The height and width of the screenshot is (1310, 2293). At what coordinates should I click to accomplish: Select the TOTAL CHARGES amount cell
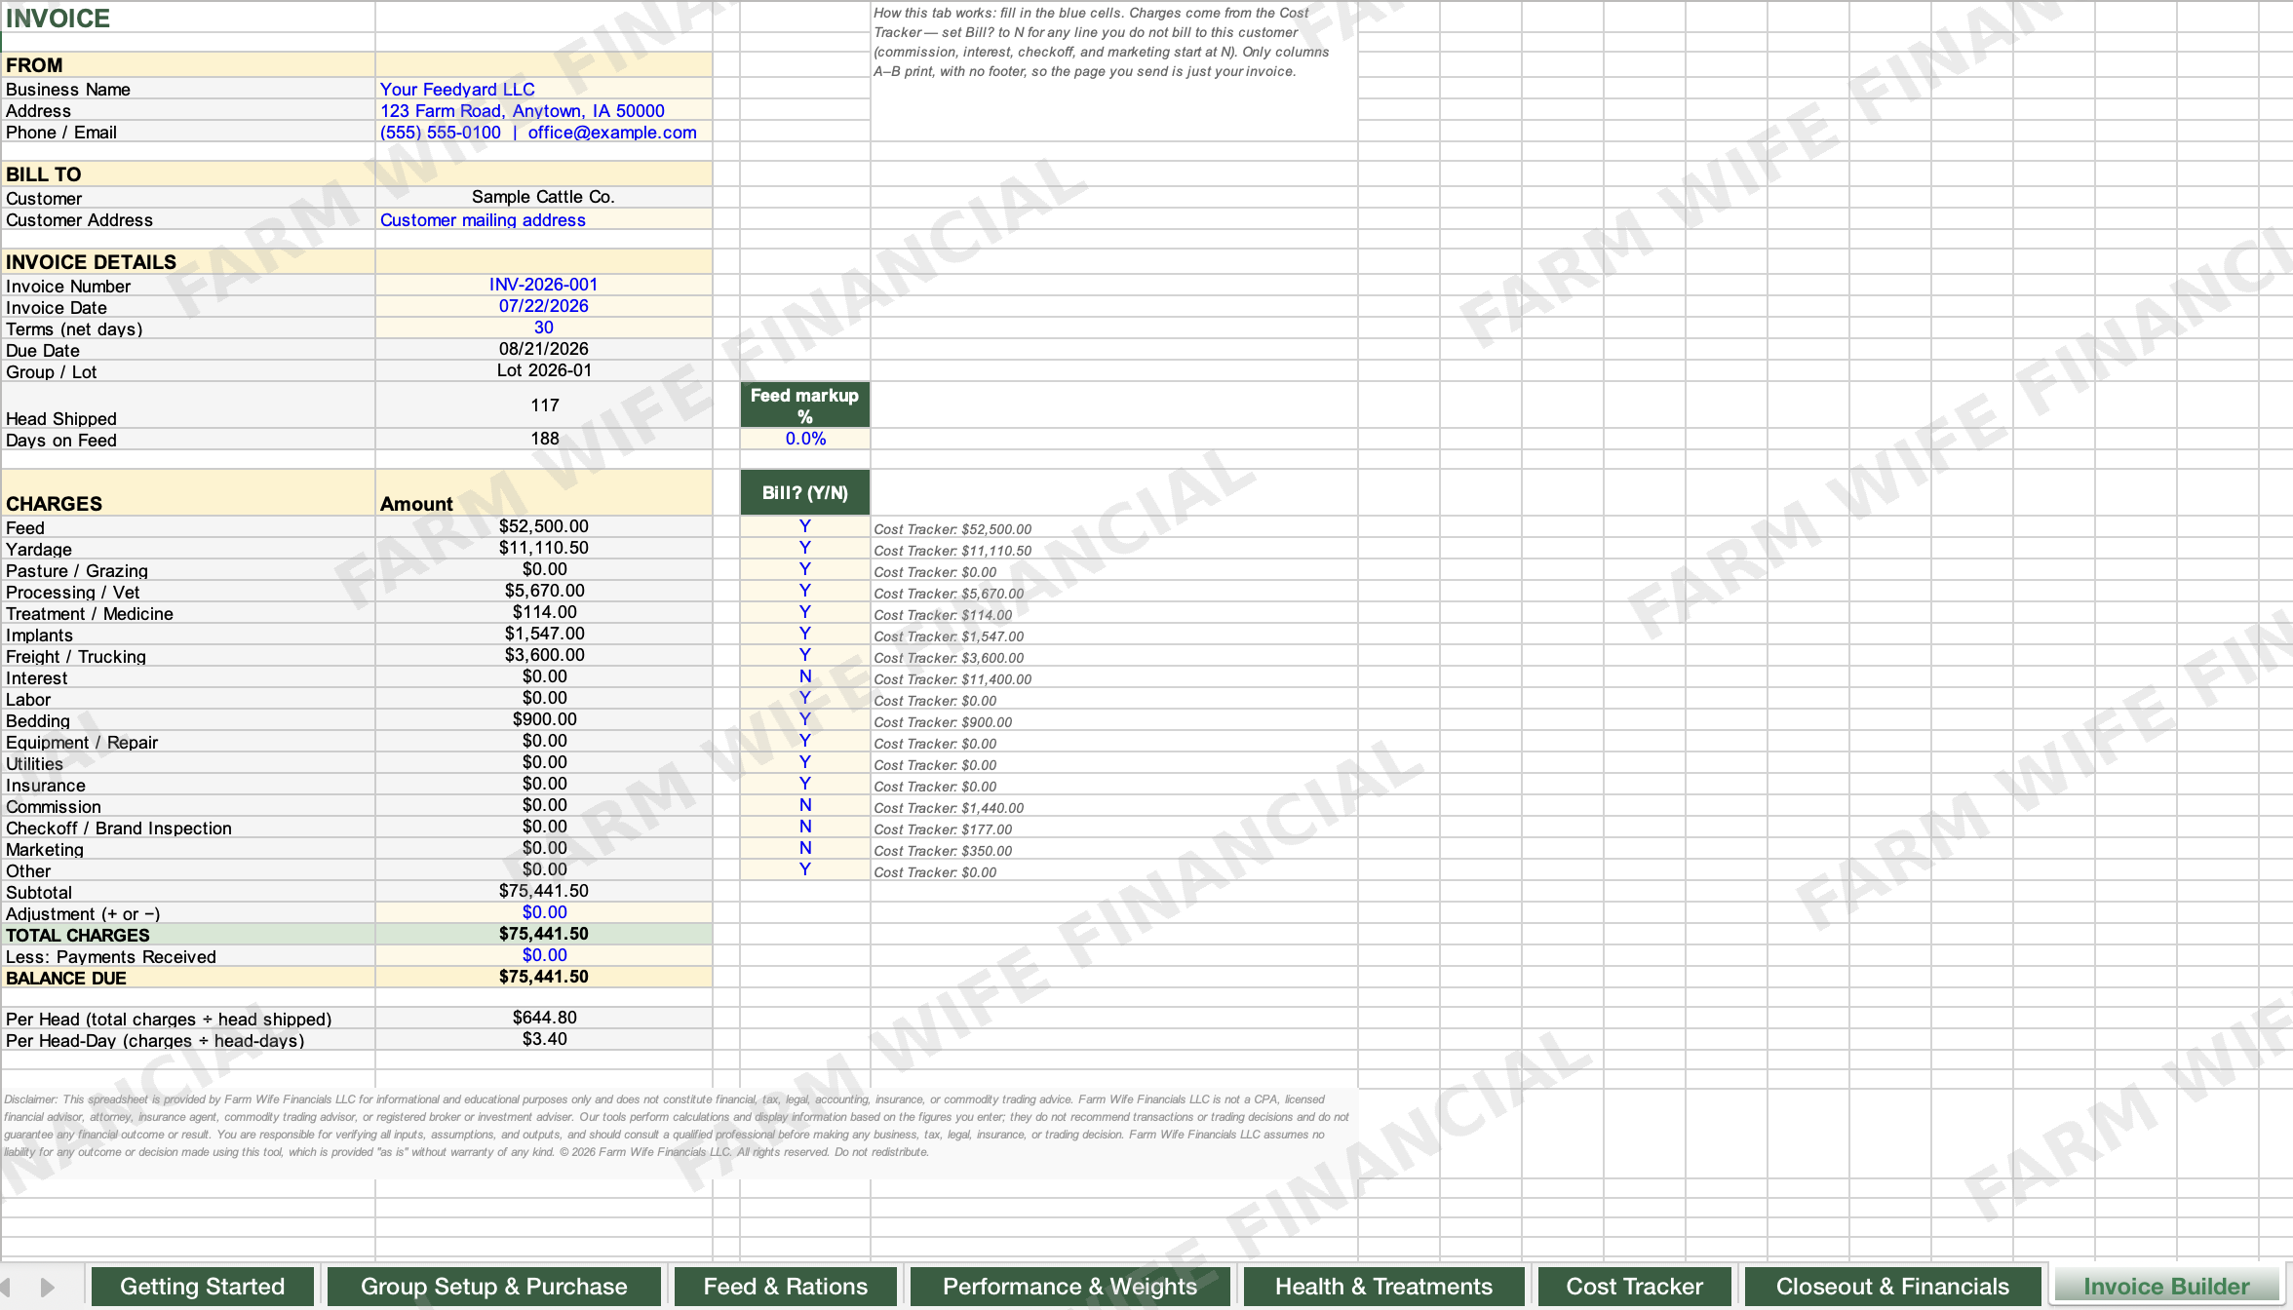coord(544,933)
